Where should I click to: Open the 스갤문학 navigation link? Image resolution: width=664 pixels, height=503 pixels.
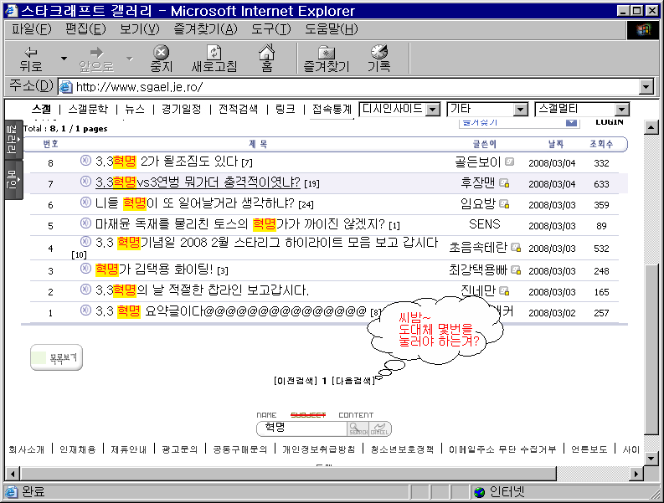point(88,110)
